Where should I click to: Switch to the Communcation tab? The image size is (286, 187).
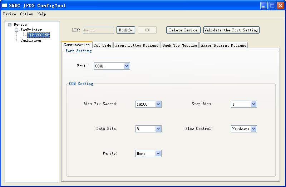point(77,45)
